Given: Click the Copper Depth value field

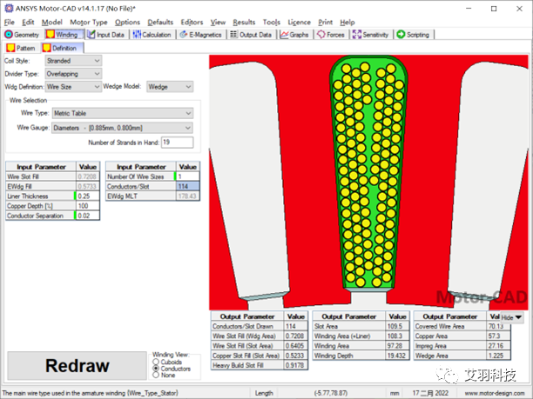Looking at the screenshot, I should click(x=87, y=206).
